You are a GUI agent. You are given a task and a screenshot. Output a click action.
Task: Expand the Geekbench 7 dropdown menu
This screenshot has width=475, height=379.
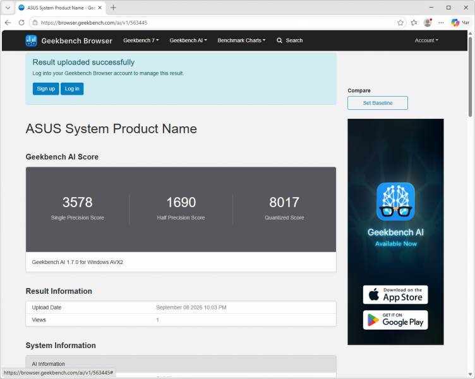click(x=141, y=40)
